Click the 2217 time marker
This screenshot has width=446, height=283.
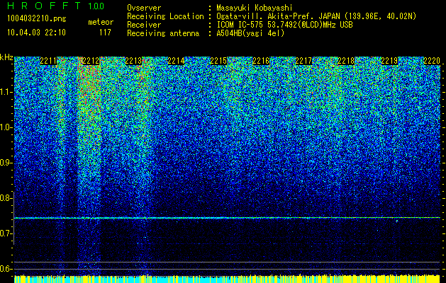[303, 61]
